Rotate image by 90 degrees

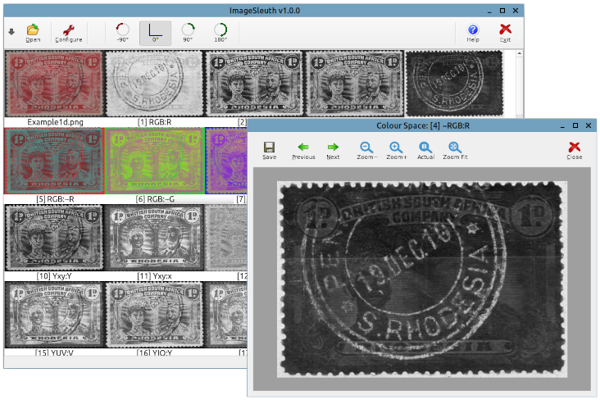[x=188, y=33]
